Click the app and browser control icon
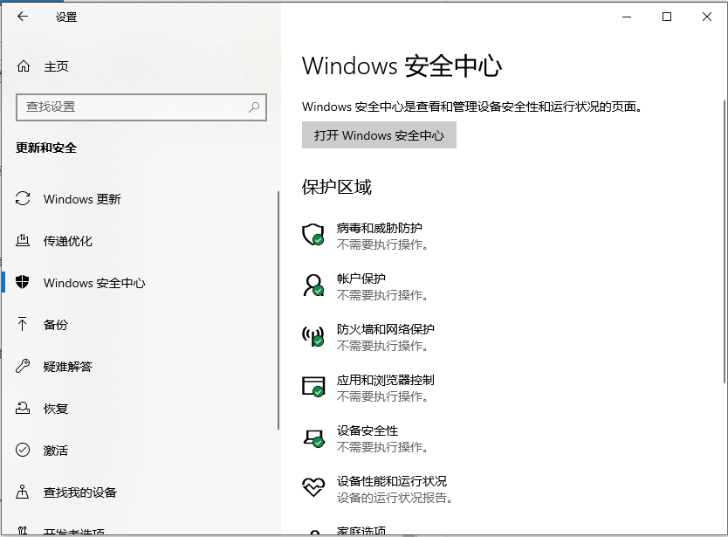 point(312,387)
